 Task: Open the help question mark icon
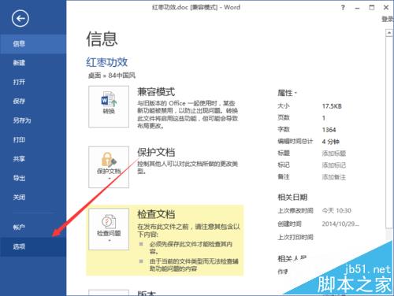[343, 8]
